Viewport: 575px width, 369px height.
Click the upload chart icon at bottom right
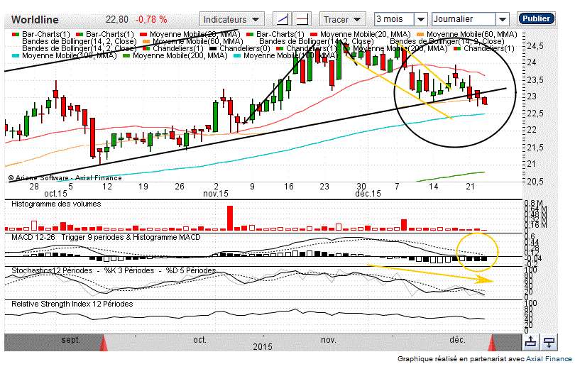click(530, 342)
